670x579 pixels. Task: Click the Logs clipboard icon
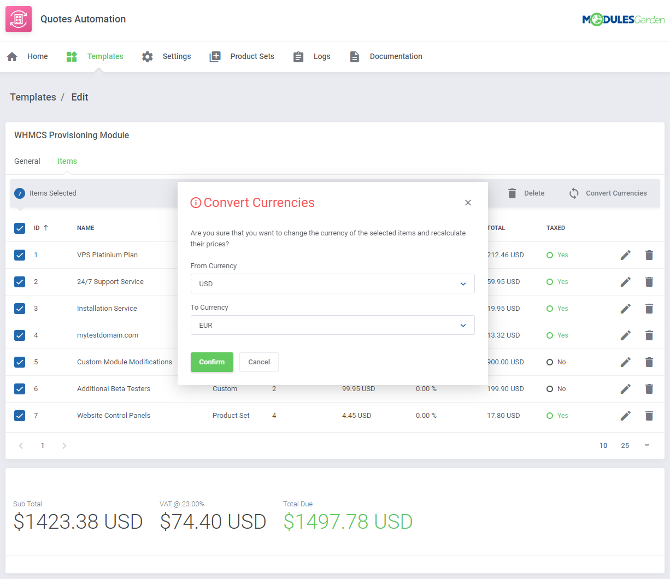(x=298, y=56)
